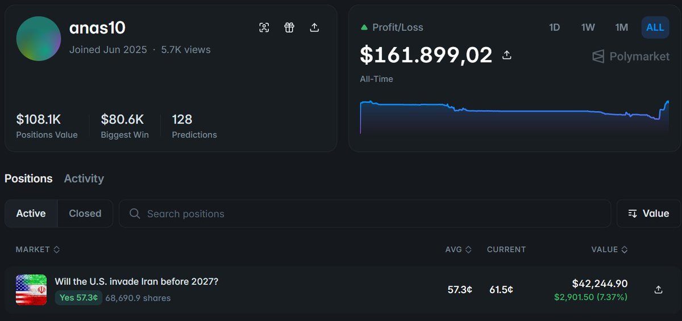Open 'Will the U.S. invade Iran before 2027?' market

[x=136, y=281]
